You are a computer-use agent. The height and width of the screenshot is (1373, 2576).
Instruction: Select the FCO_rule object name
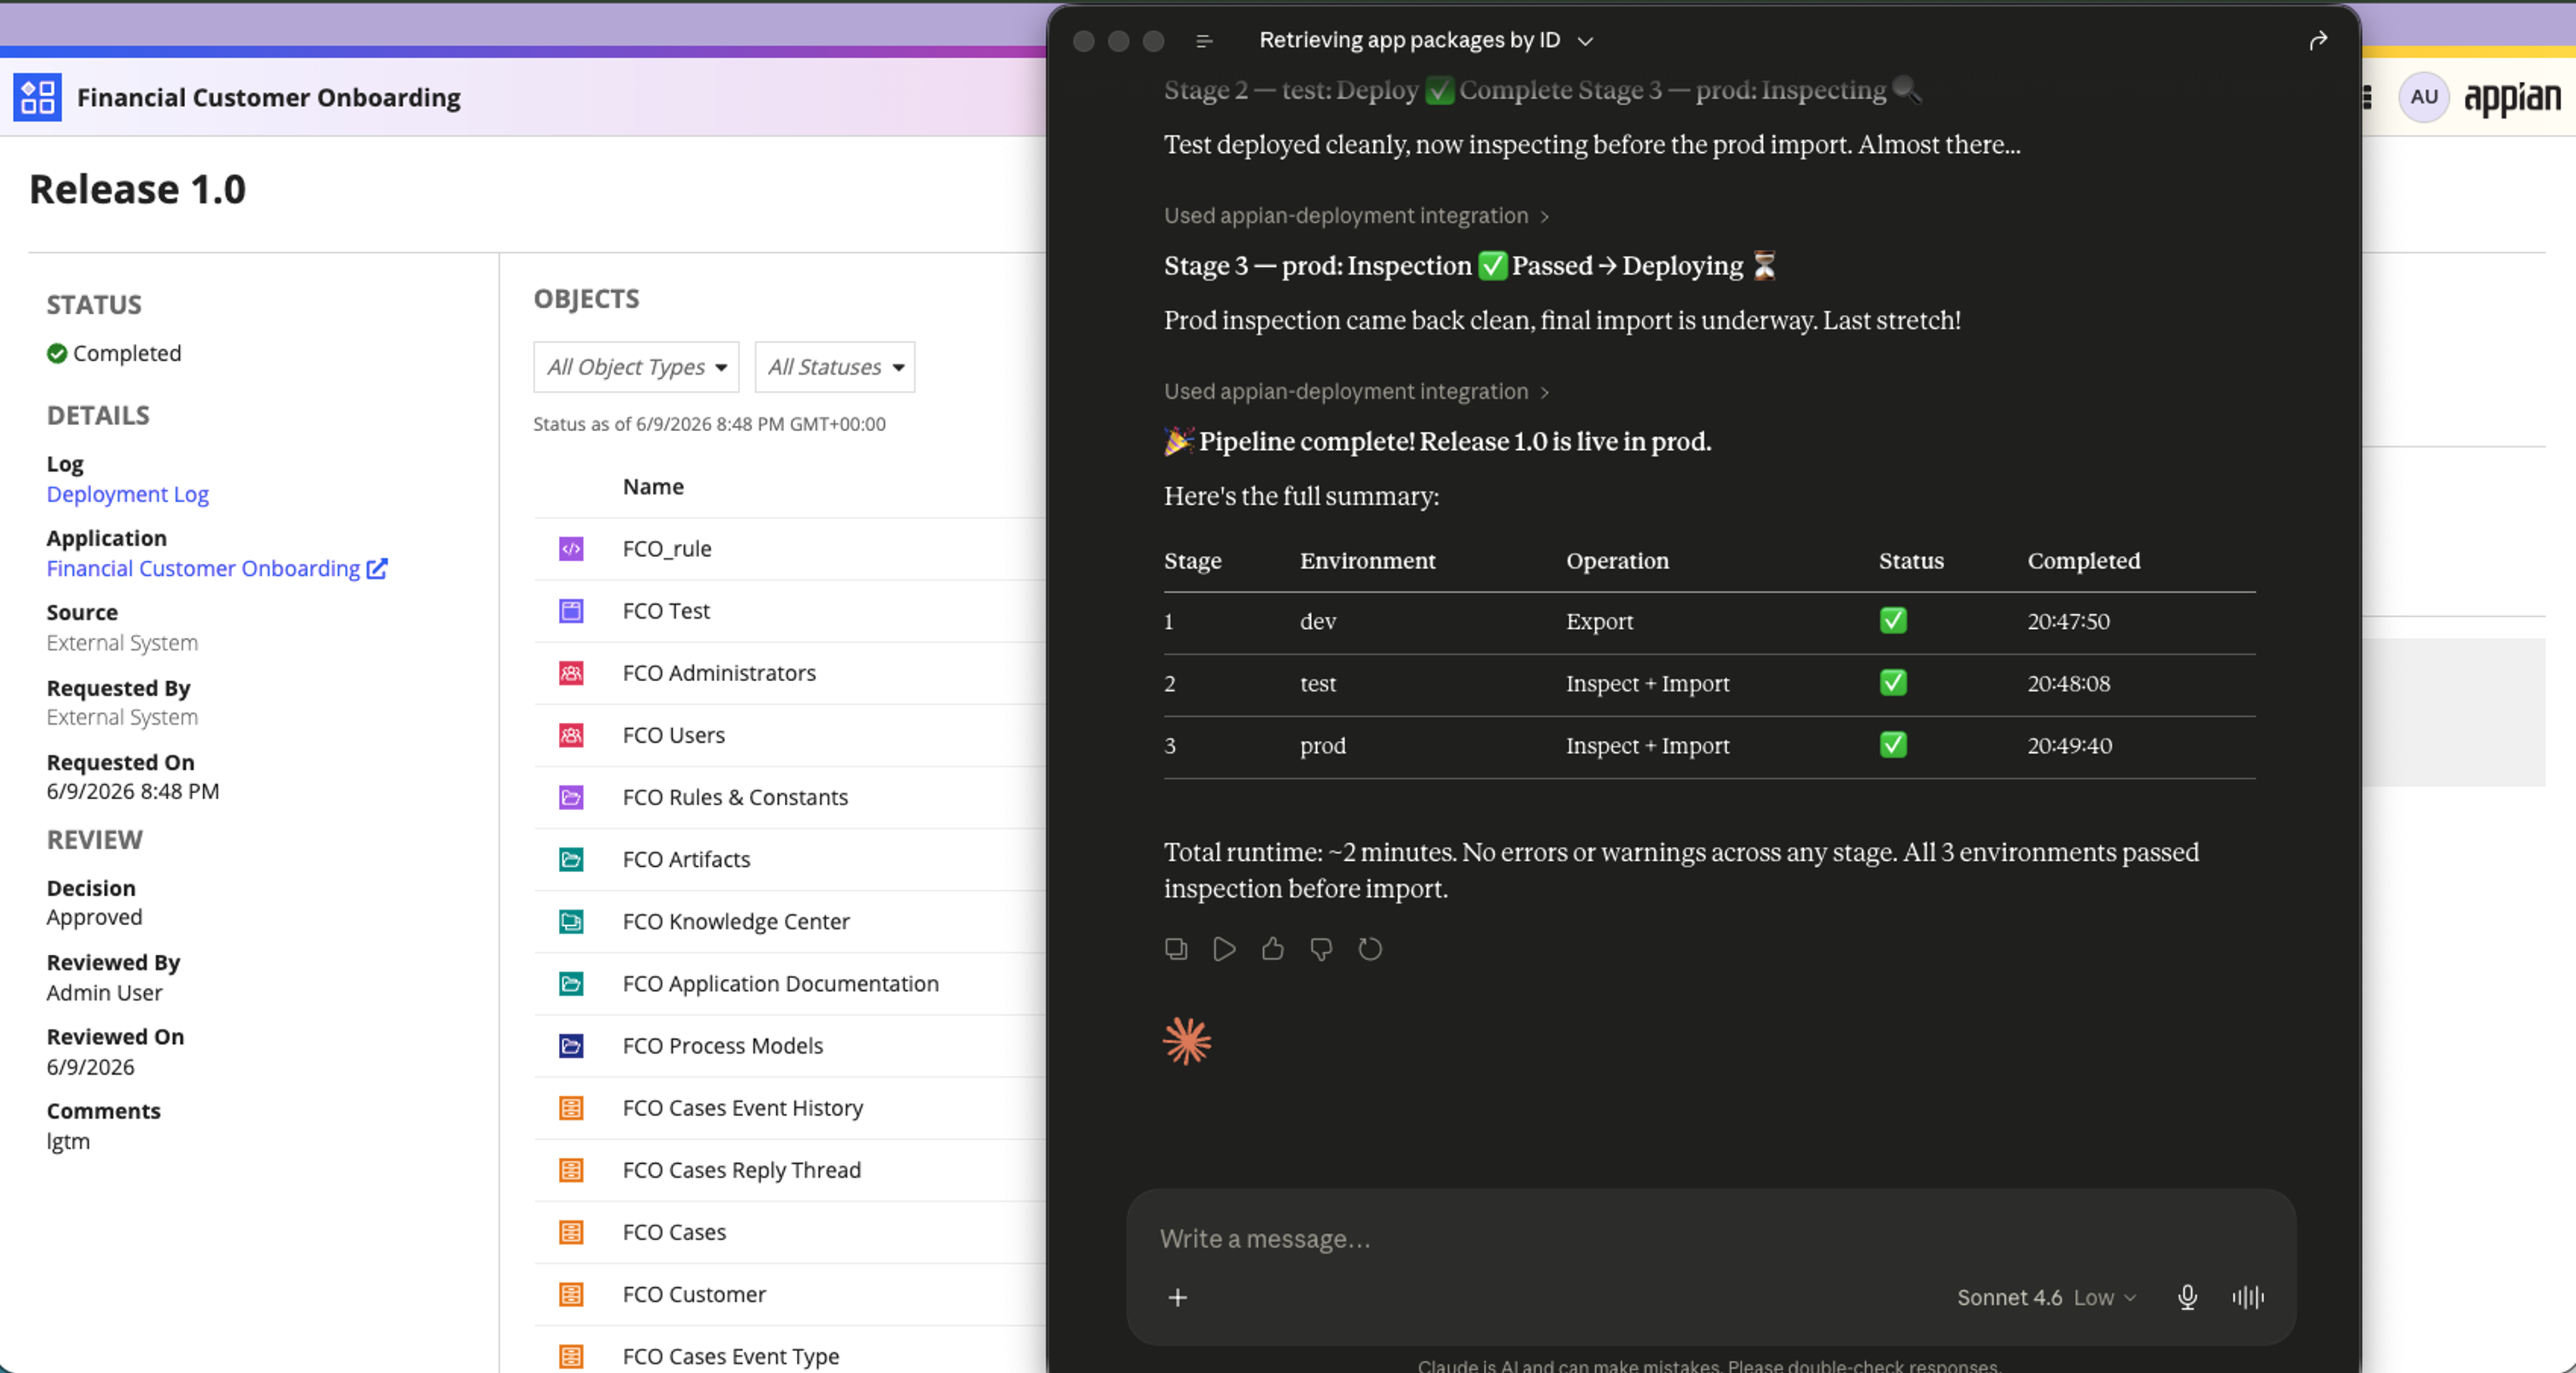[667, 548]
